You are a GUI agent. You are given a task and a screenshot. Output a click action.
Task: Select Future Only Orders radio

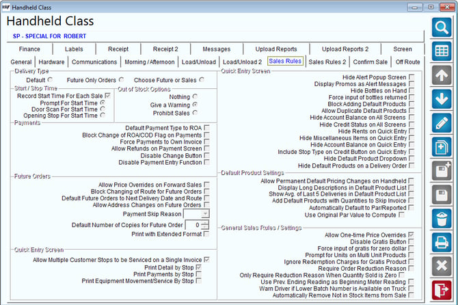click(x=121, y=80)
